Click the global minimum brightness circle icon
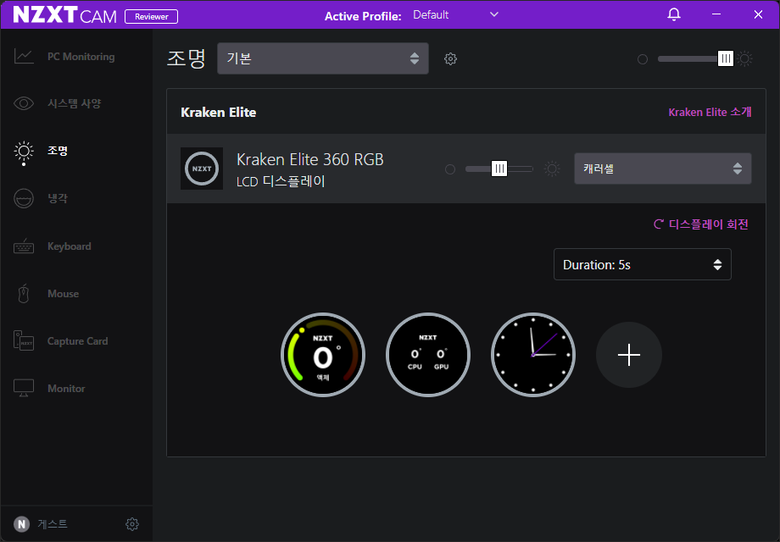Viewport: 780px width, 542px height. (642, 59)
